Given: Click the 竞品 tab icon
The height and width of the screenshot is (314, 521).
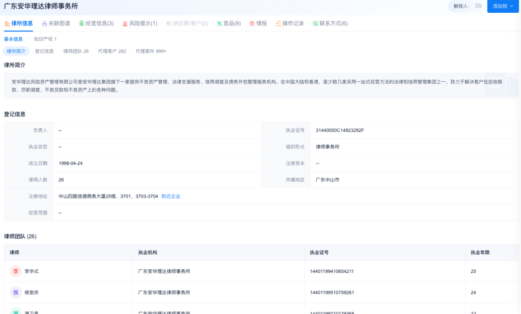Looking at the screenshot, I should pos(219,23).
